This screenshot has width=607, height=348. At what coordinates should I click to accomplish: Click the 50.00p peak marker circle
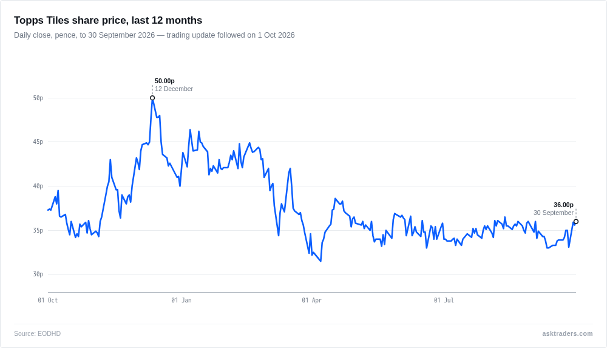pos(152,98)
